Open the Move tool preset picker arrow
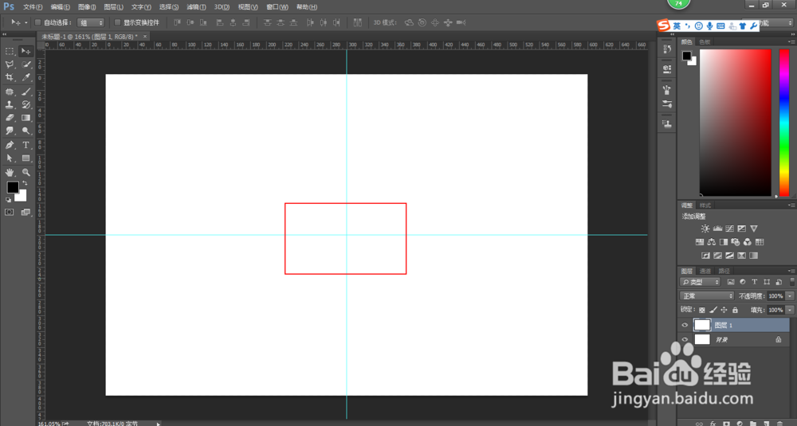The width and height of the screenshot is (797, 426). 26,23
